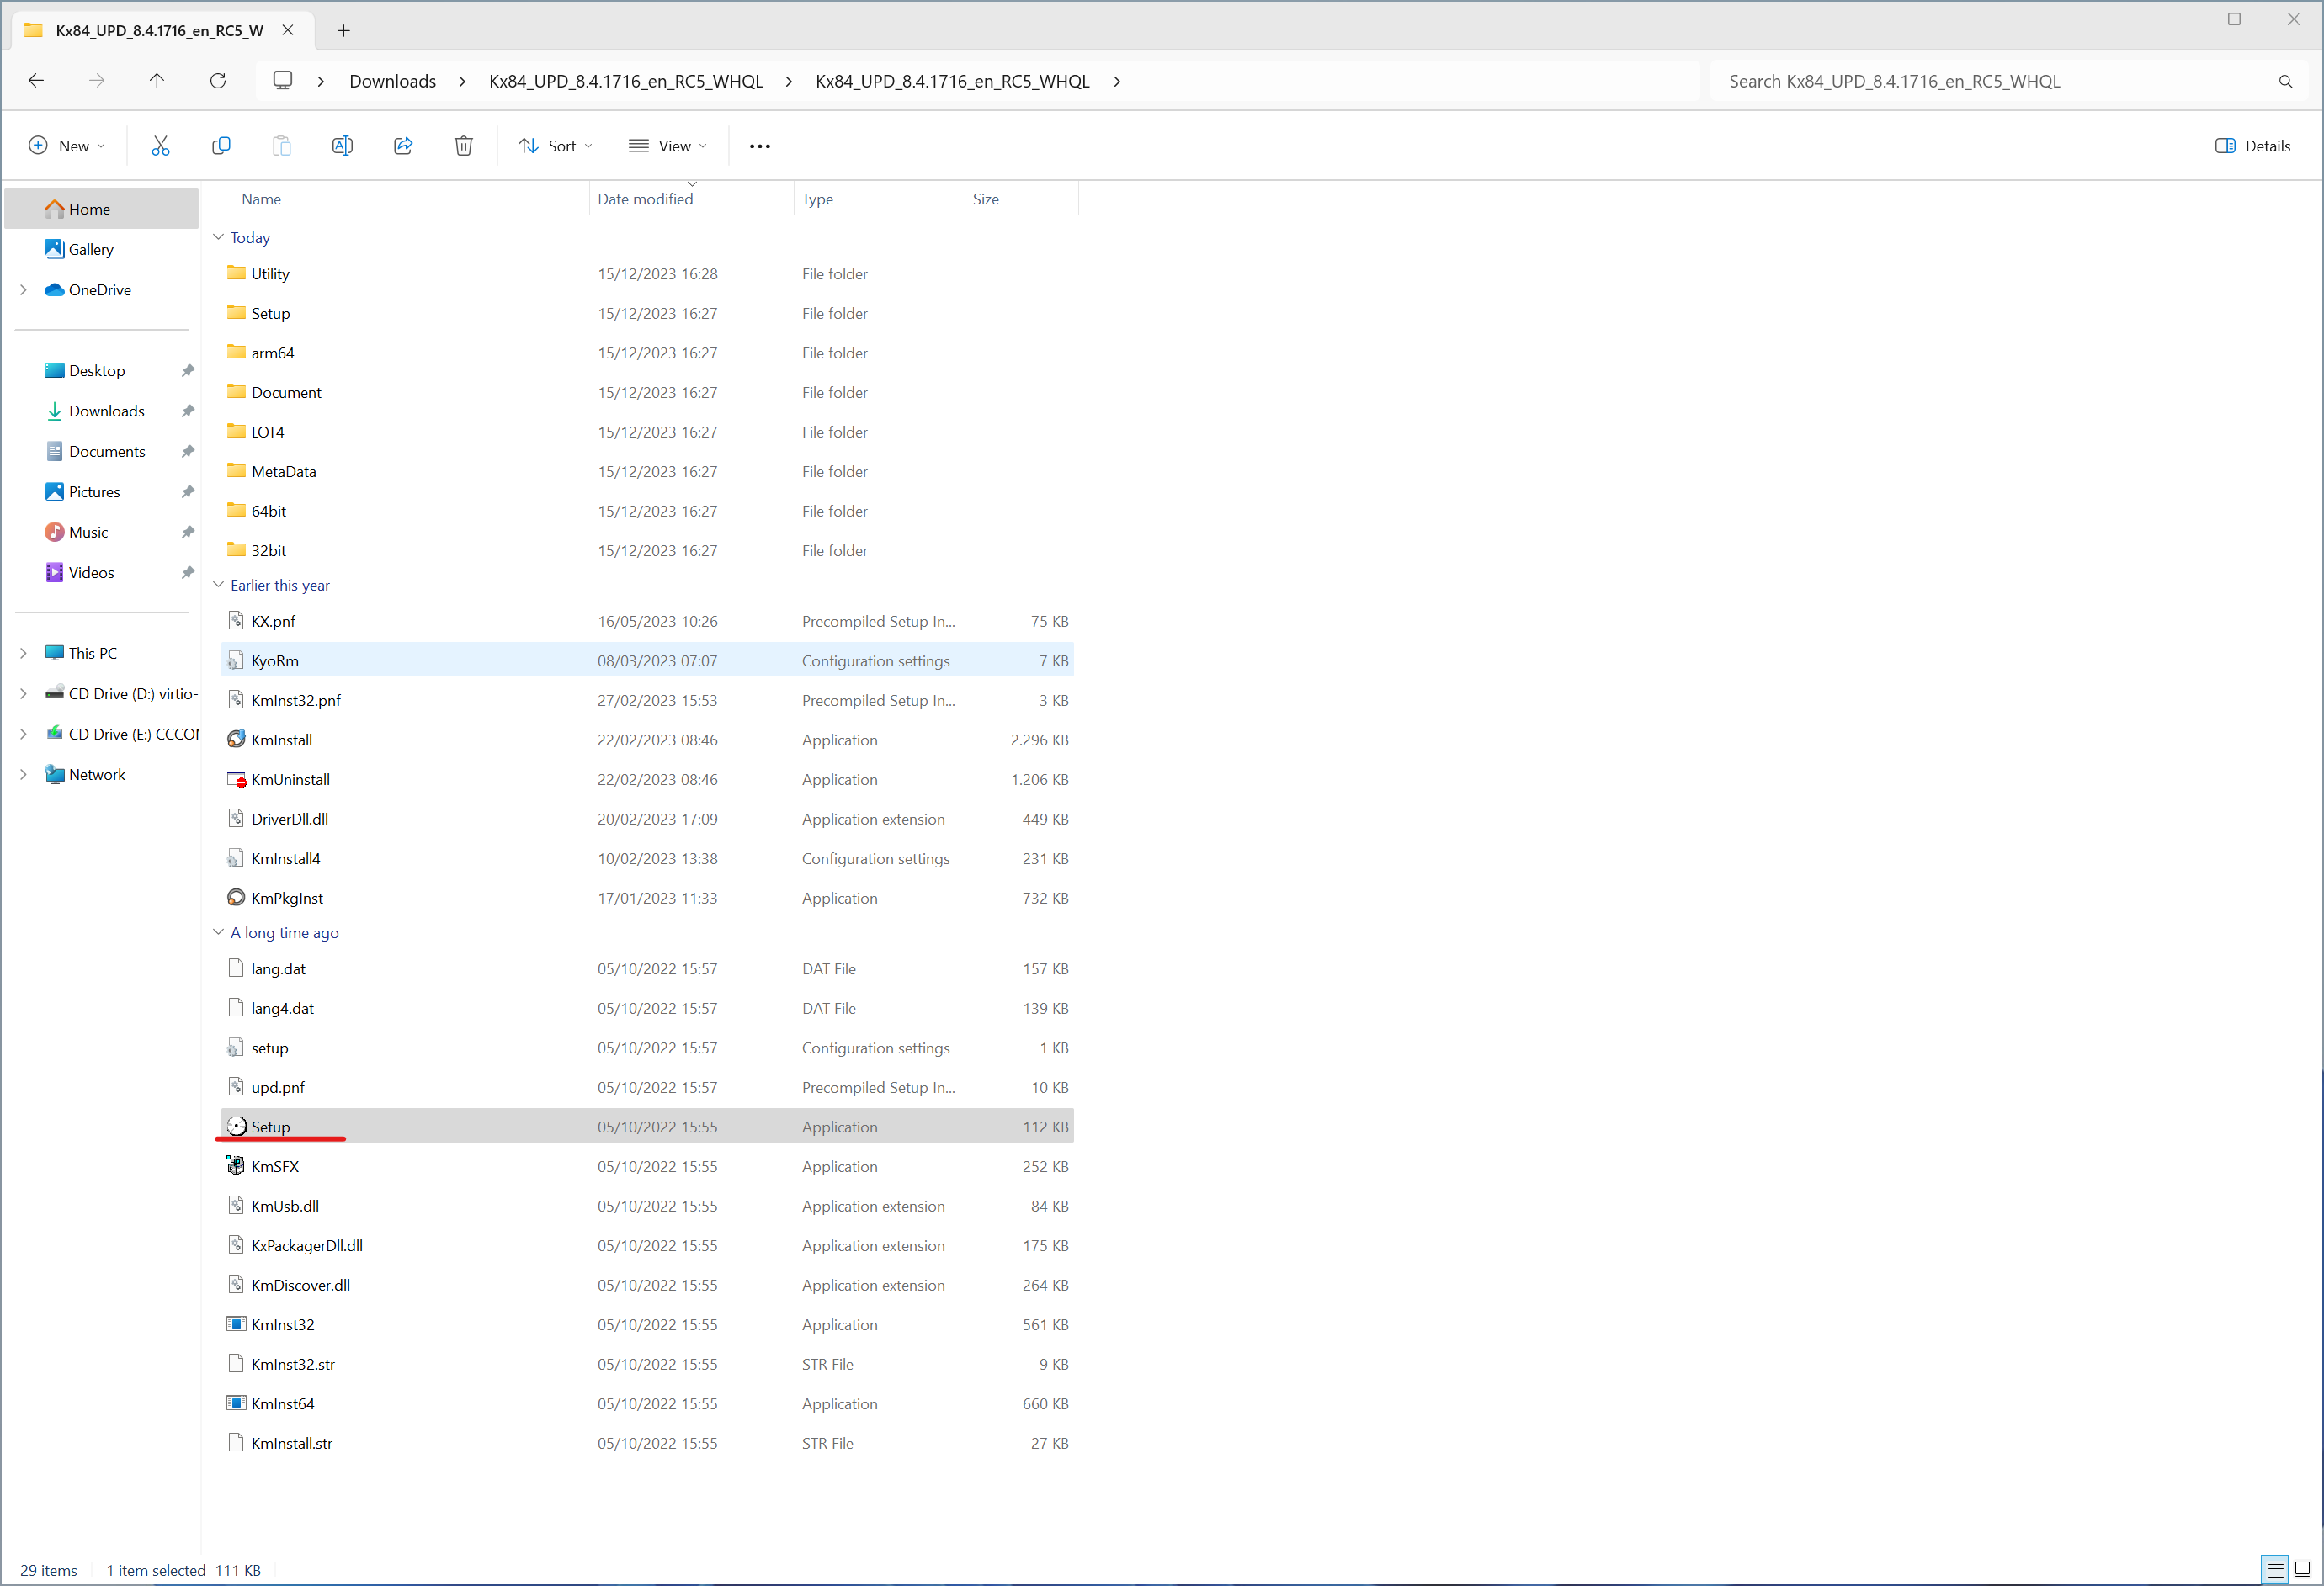The height and width of the screenshot is (1586, 2324).
Task: Open the View dropdown menu
Action: (668, 146)
